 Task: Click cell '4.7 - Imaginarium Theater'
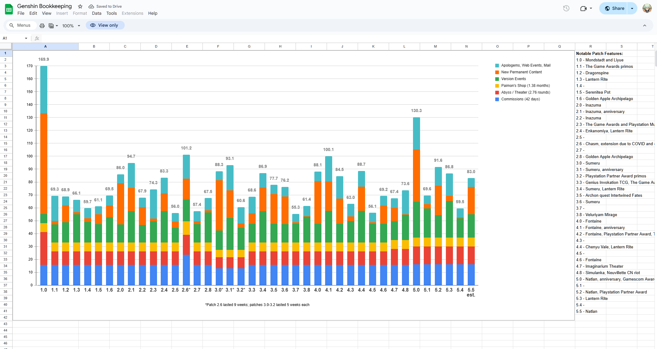600,266
